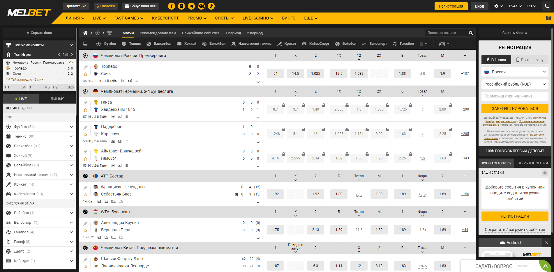Click the soccer ball breadcrumb icon
The width and height of the screenshot is (554, 272).
pos(98,33)
